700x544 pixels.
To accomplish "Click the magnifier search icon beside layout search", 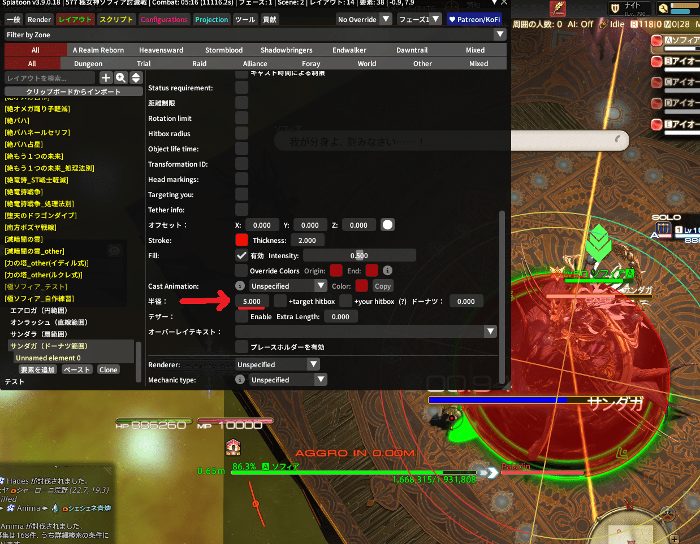I will (120, 78).
